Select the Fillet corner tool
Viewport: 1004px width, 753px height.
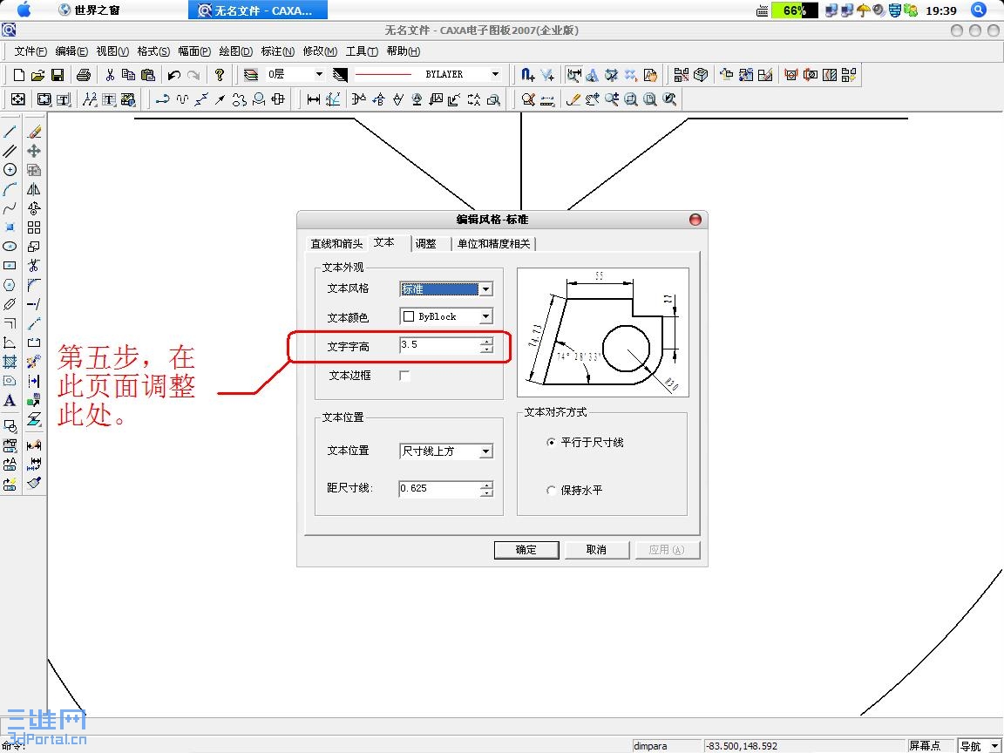(x=34, y=285)
